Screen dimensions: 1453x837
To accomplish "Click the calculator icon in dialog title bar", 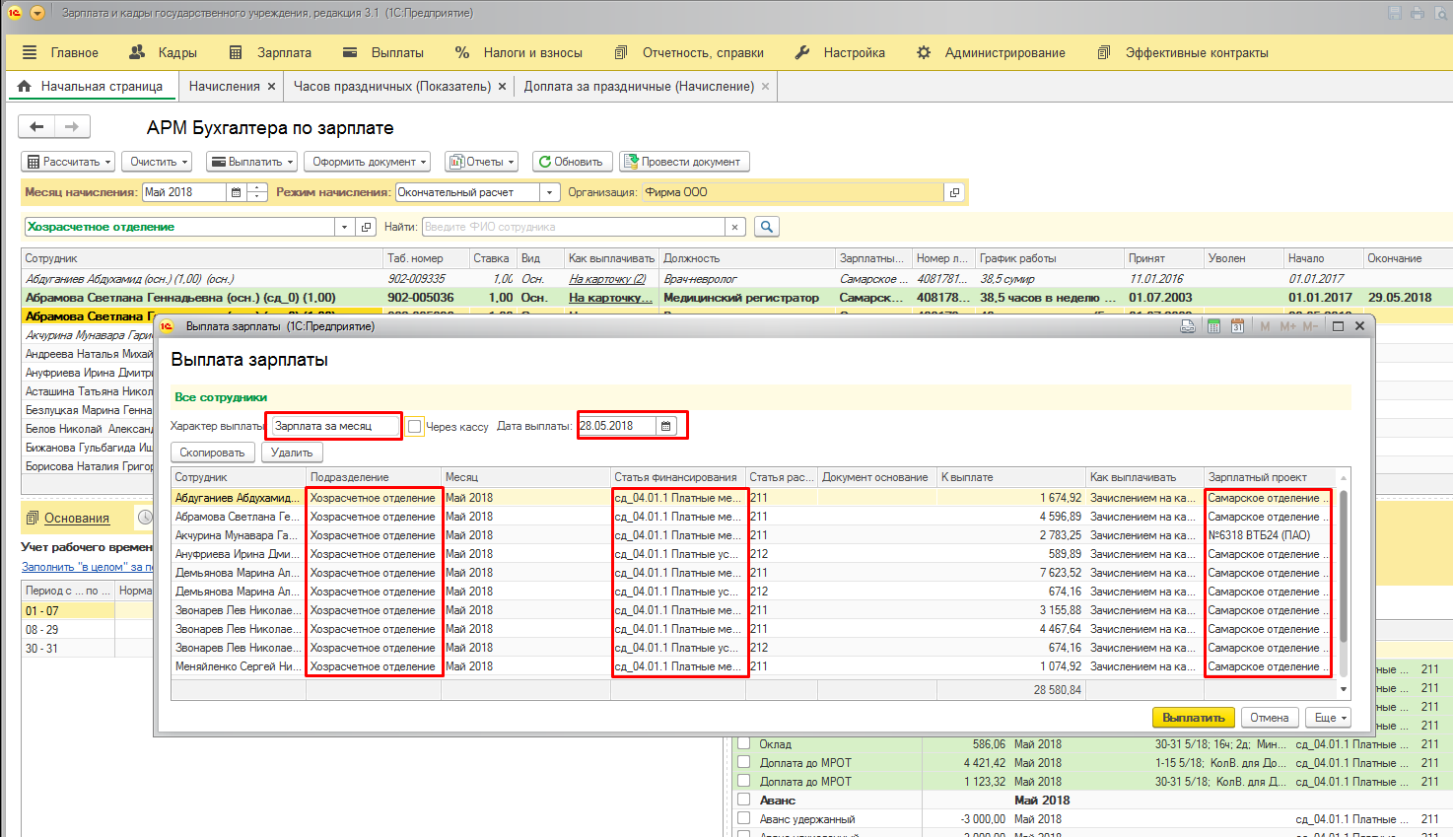I will tap(1213, 326).
